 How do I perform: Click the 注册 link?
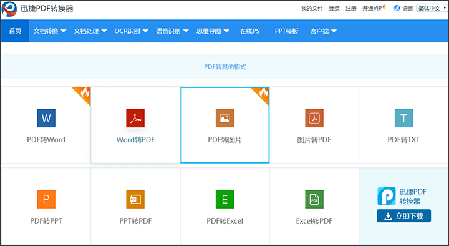(x=351, y=9)
